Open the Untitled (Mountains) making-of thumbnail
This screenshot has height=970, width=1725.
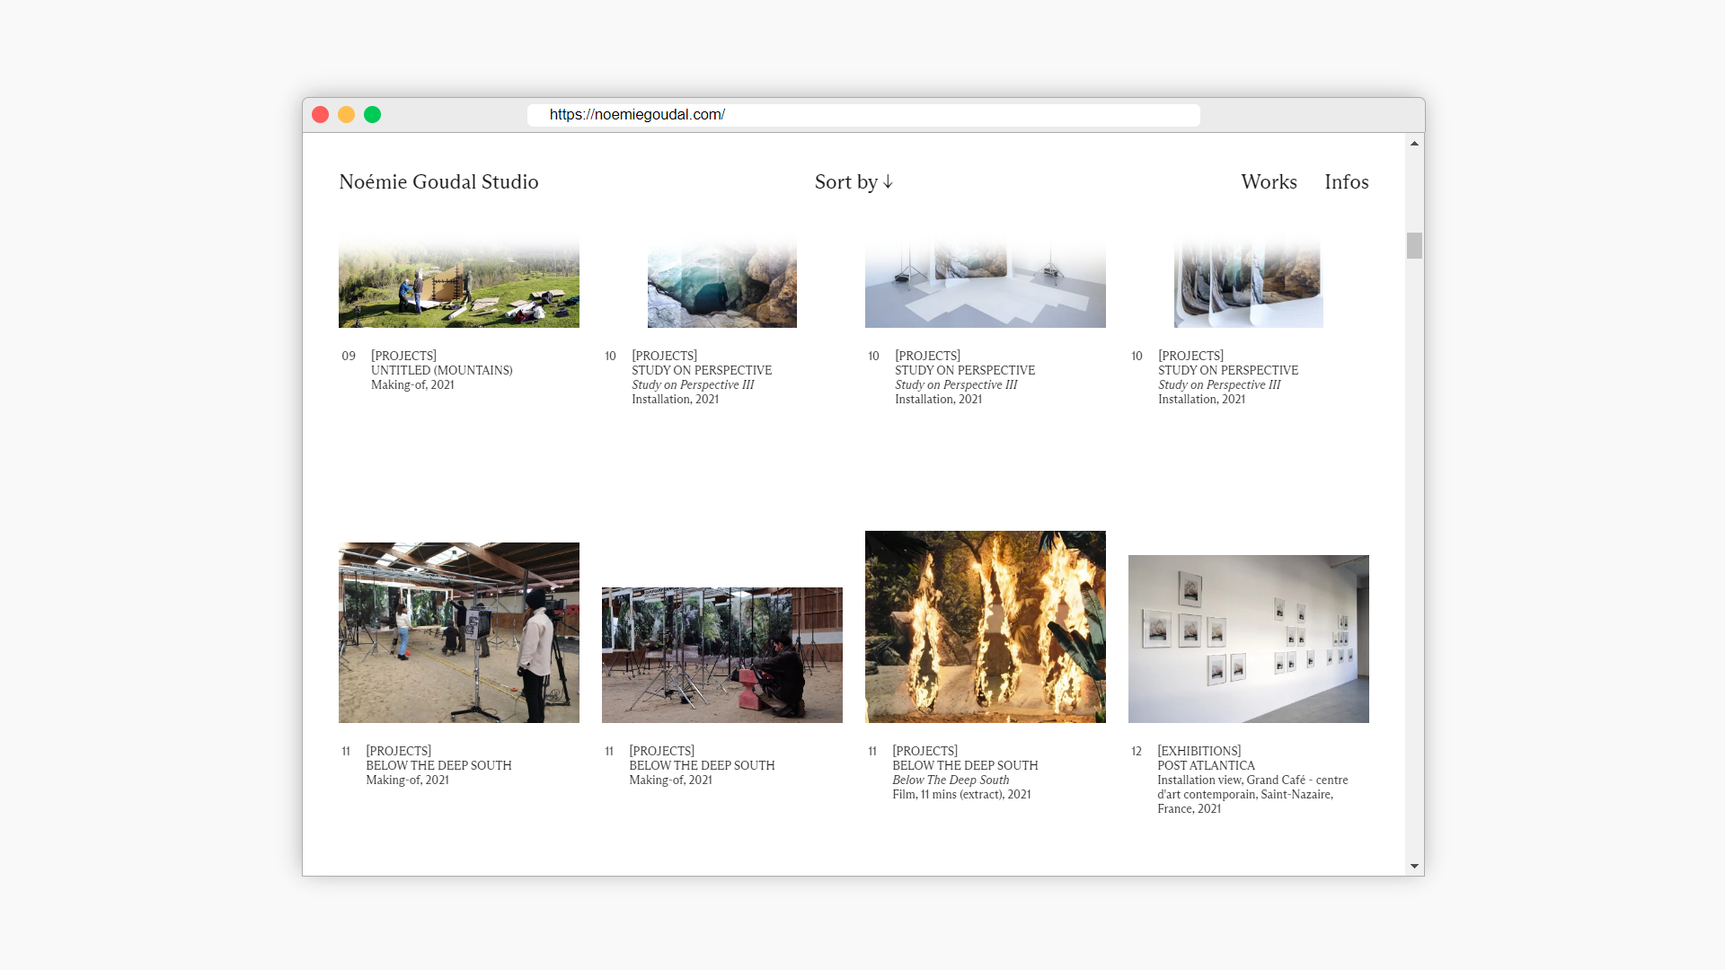pyautogui.click(x=458, y=286)
